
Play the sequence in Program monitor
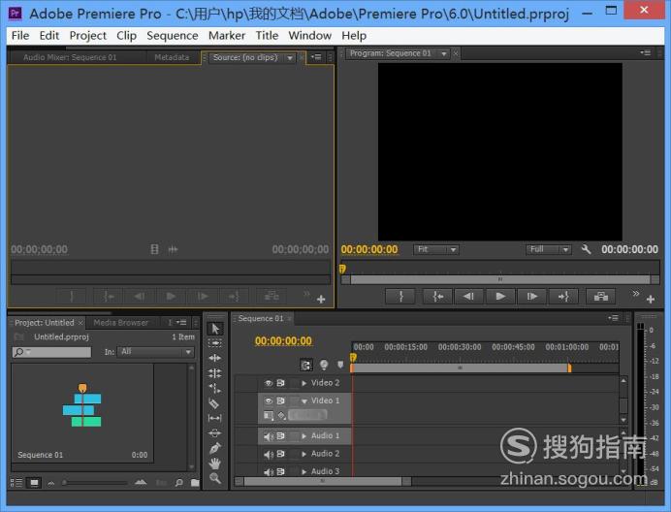pyautogui.click(x=500, y=296)
